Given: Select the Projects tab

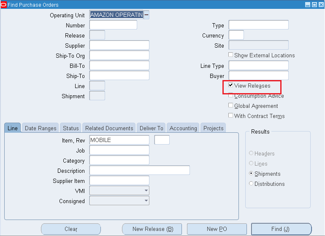Looking at the screenshot, I should coord(213,128).
